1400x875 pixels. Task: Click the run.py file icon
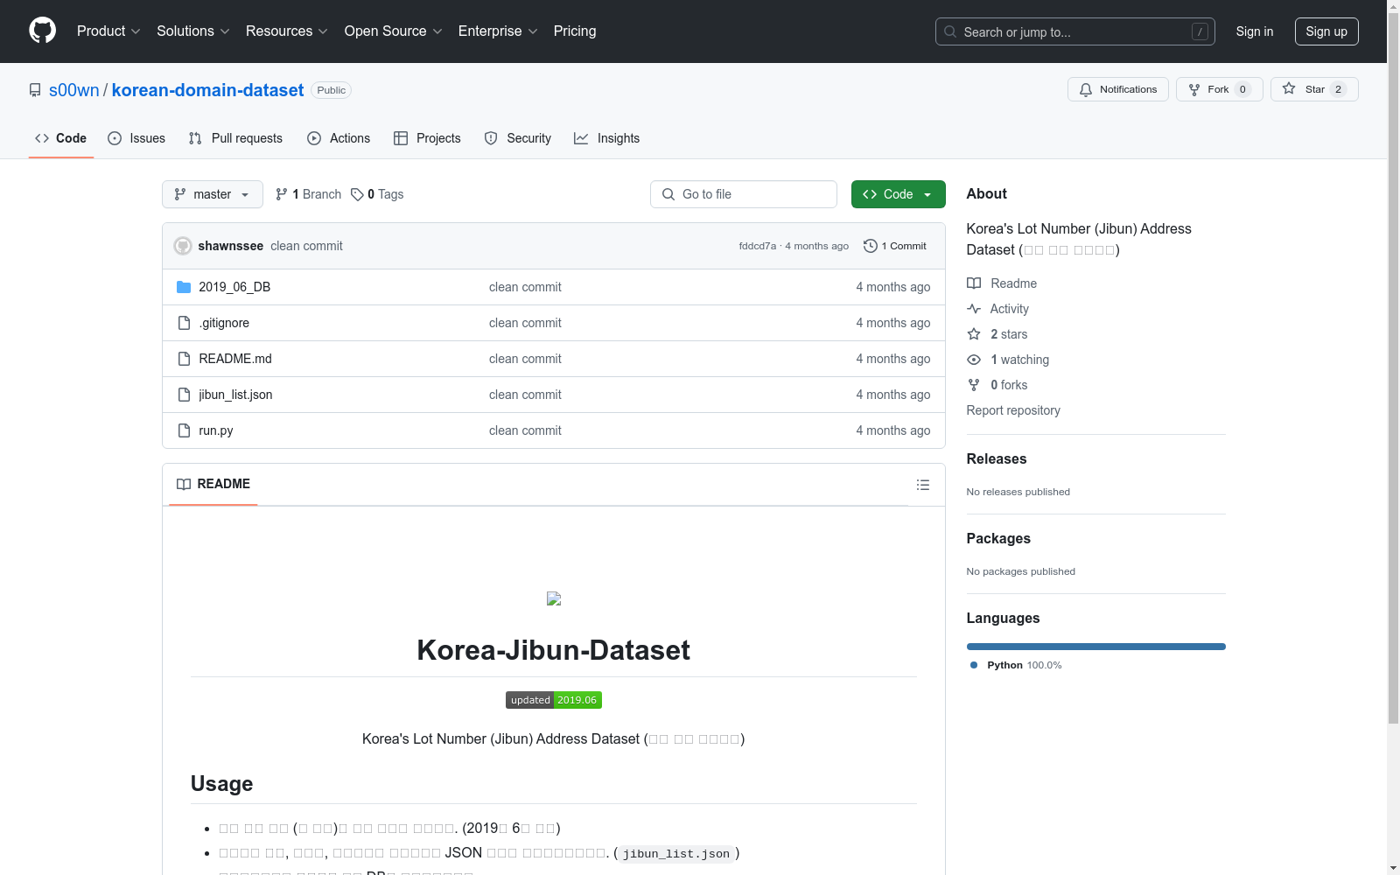[184, 430]
